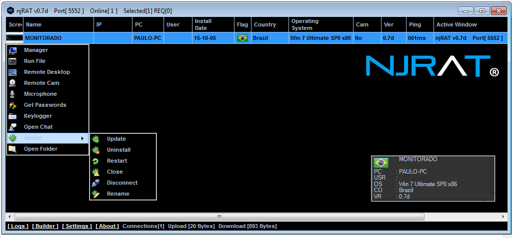Image resolution: width=514 pixels, height=238 pixels.
Task: Expand the Server submenu entry
Action: coord(48,138)
